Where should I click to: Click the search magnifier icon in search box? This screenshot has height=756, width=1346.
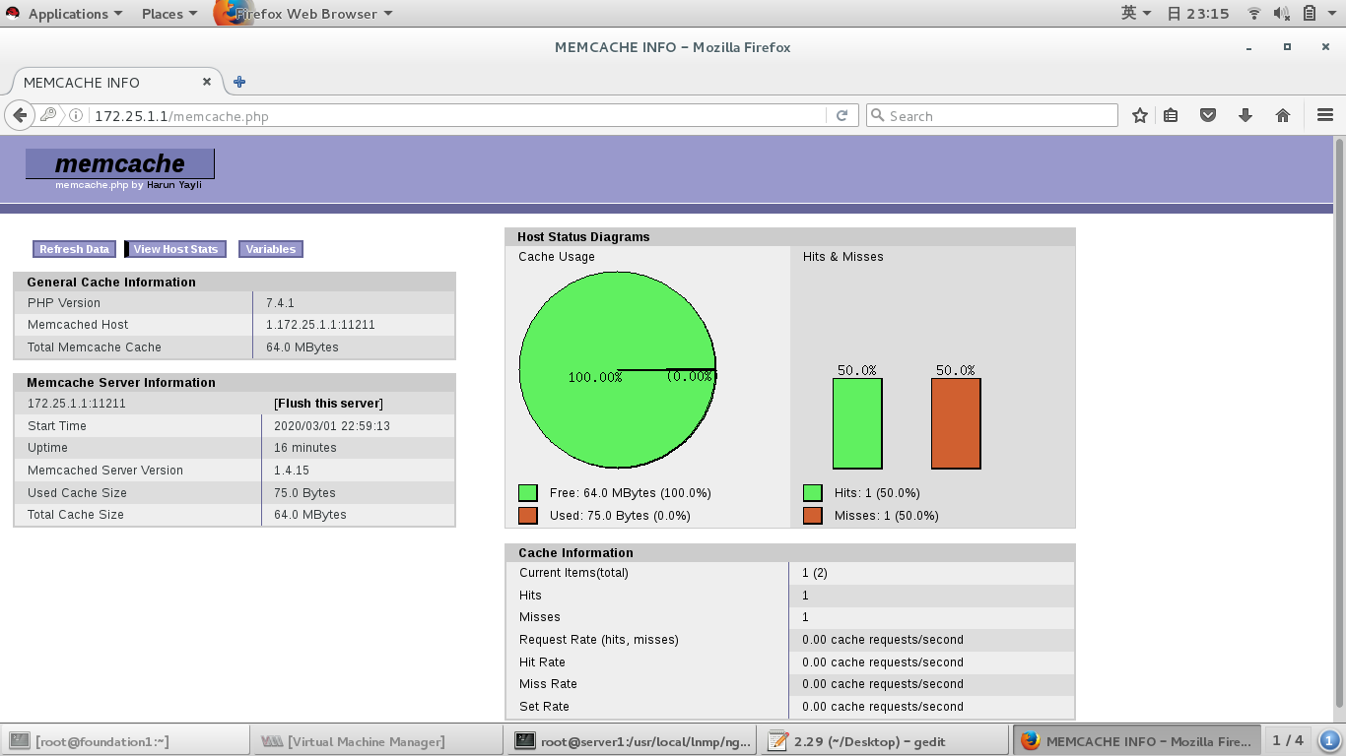(x=878, y=115)
